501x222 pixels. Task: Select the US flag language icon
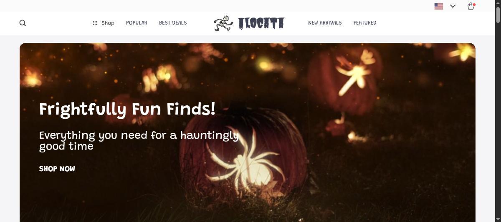(438, 6)
